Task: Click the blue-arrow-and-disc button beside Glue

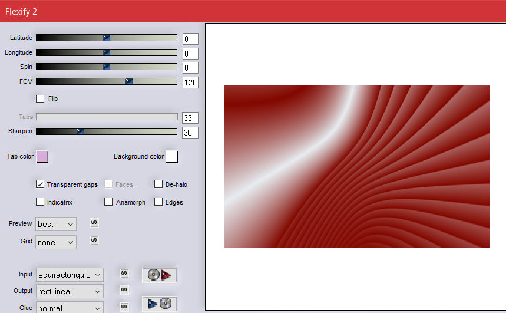Action: coord(160,304)
